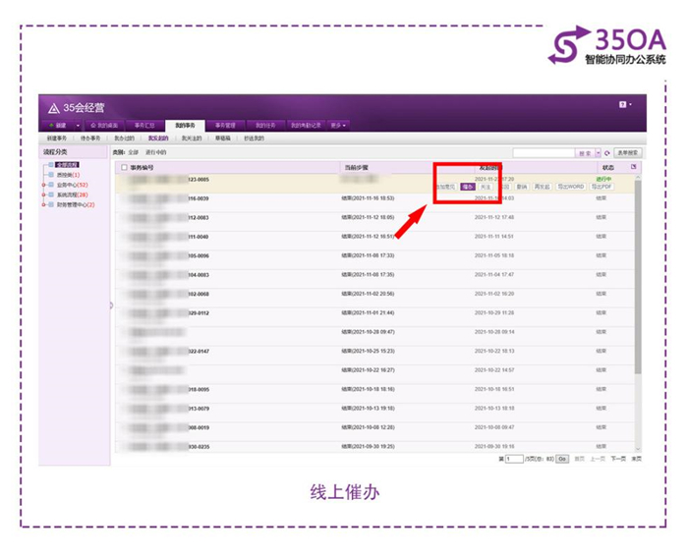This screenshot has width=688, height=555.
Task: Open the 我的桌面 home tab
Action: click(x=104, y=126)
